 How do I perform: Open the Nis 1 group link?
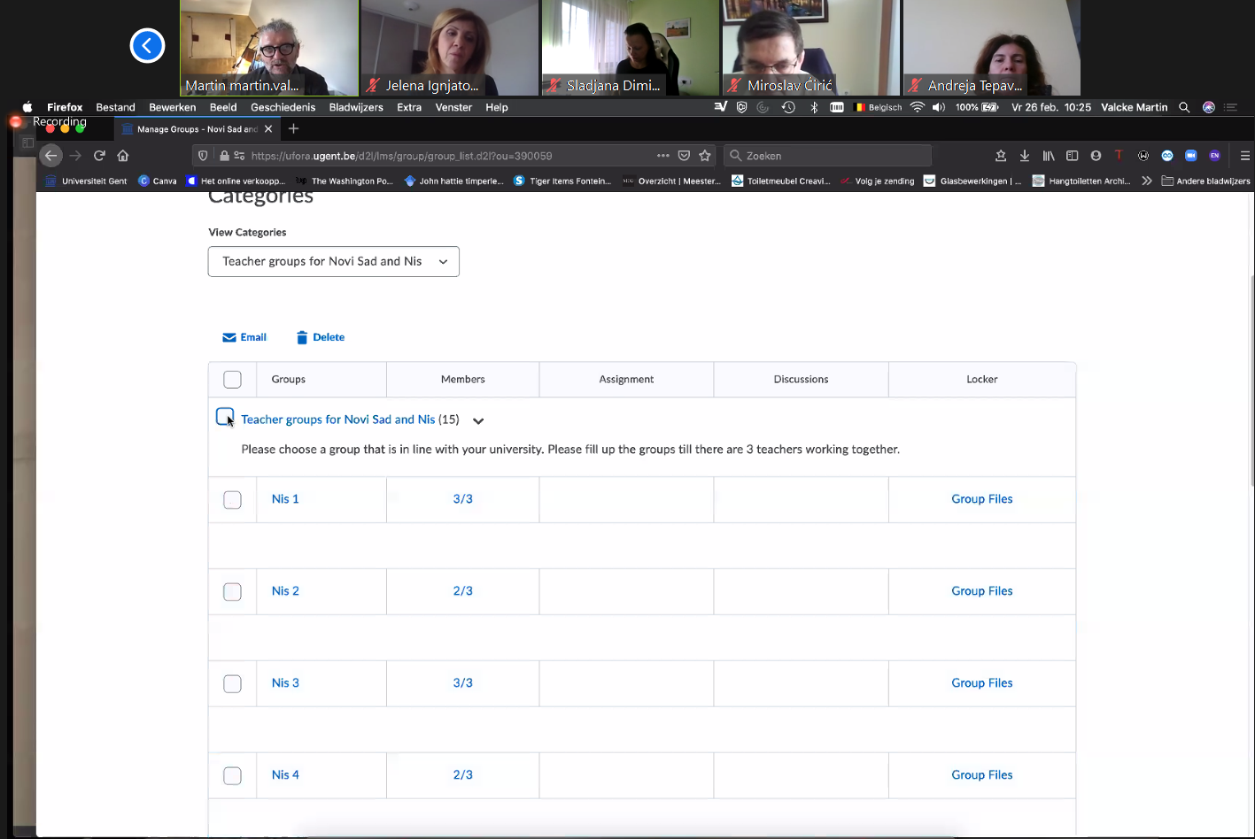click(x=285, y=499)
